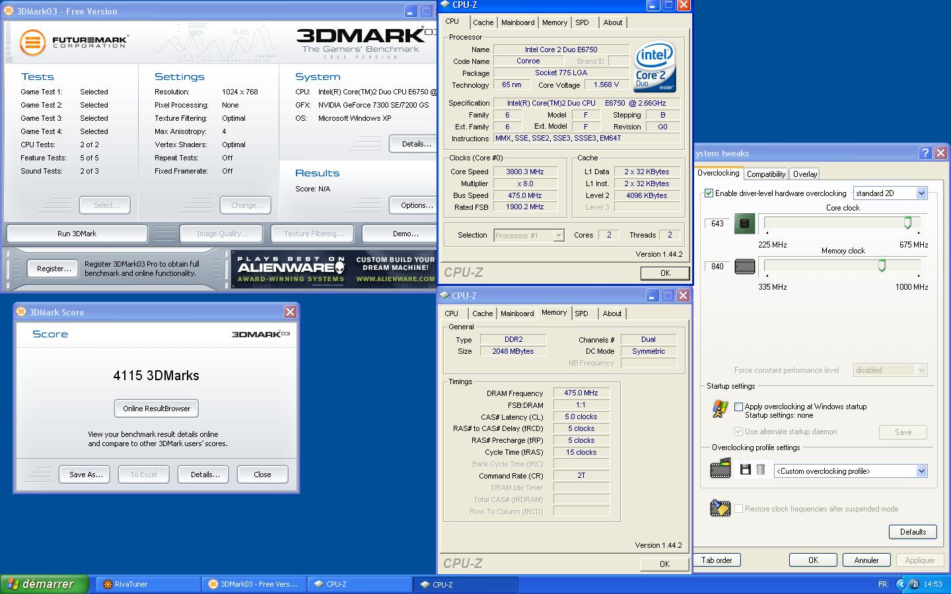Screen dimensions: 951x594
Task: Click the Core Speed value 3800.3 MHz
Action: [525, 172]
